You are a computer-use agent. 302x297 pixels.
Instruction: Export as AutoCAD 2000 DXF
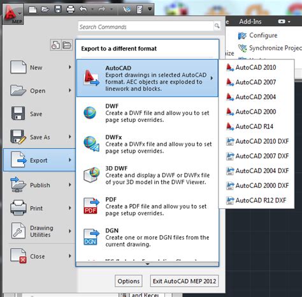pyautogui.click(x=256, y=185)
